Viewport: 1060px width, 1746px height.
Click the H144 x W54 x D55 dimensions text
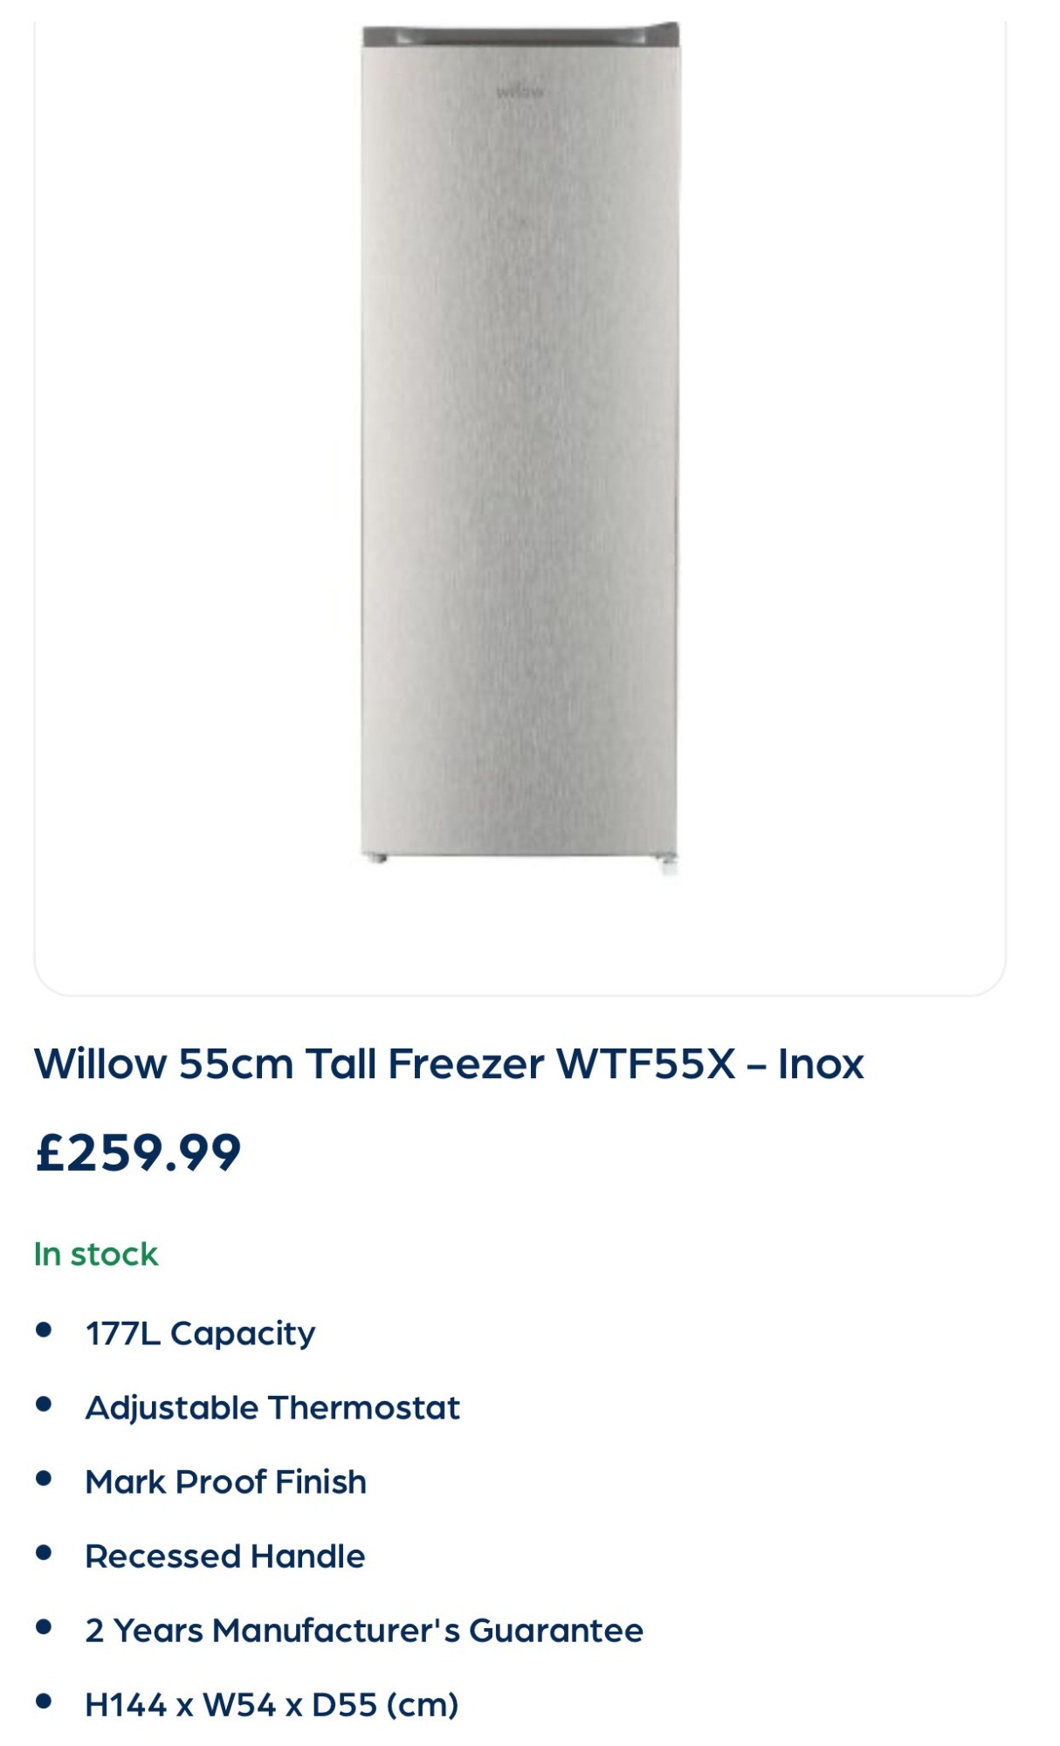[272, 1704]
